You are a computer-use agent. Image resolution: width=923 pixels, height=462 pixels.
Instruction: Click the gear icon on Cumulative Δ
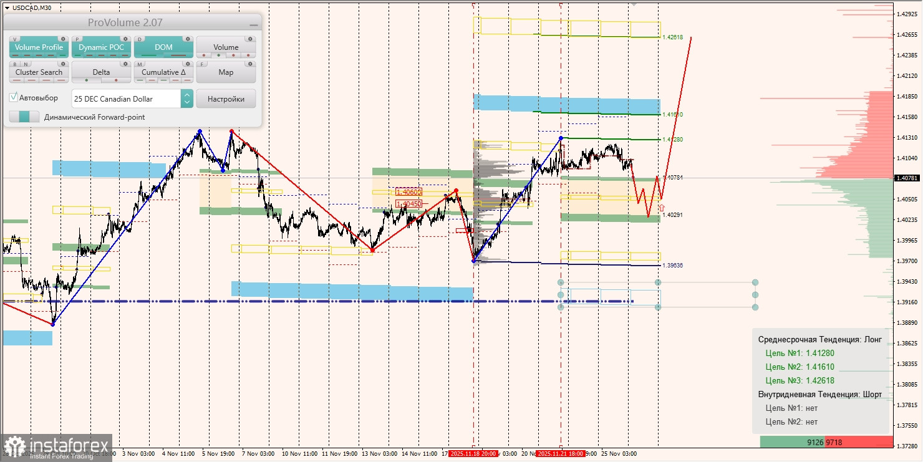pos(188,64)
